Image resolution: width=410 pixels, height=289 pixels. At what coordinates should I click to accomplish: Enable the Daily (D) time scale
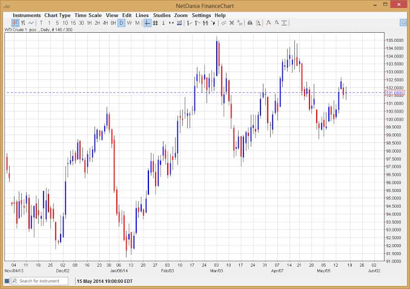click(x=121, y=23)
